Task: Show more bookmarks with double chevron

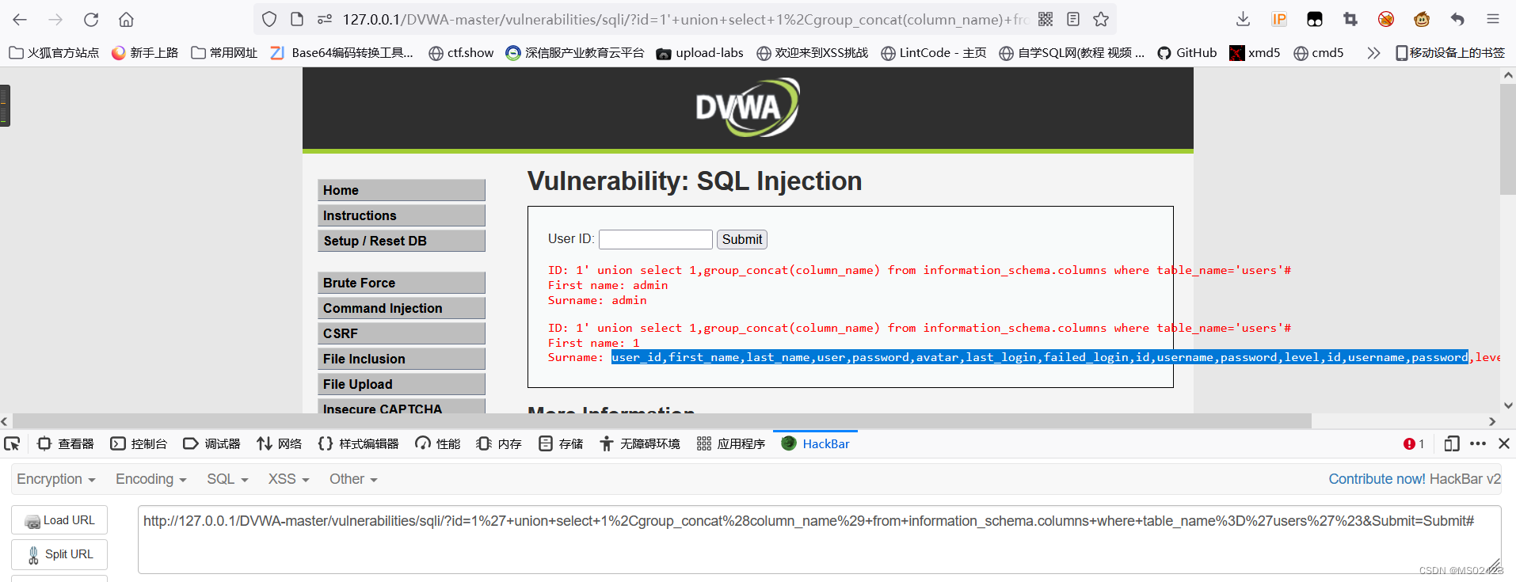Action: coord(1373,53)
